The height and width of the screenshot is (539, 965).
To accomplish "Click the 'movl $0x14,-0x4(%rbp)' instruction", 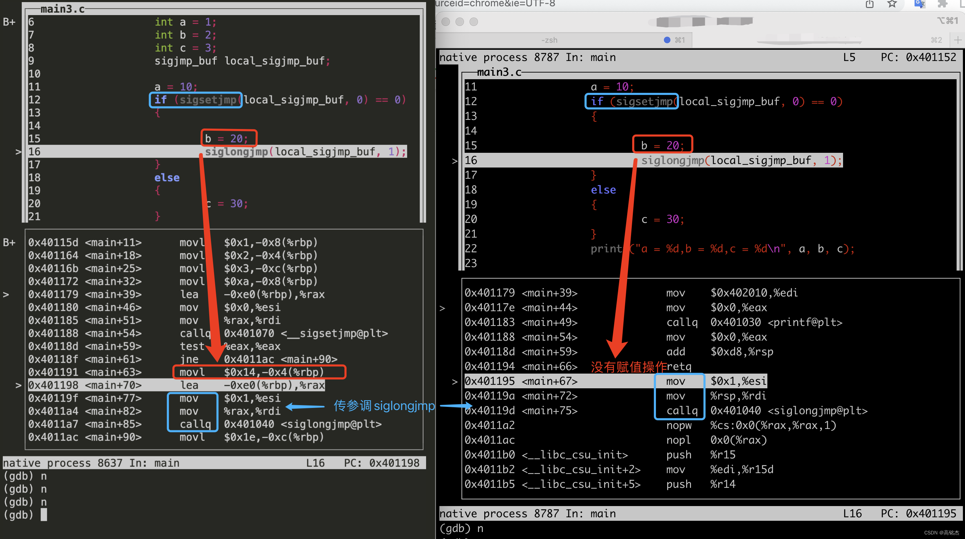I will (252, 372).
